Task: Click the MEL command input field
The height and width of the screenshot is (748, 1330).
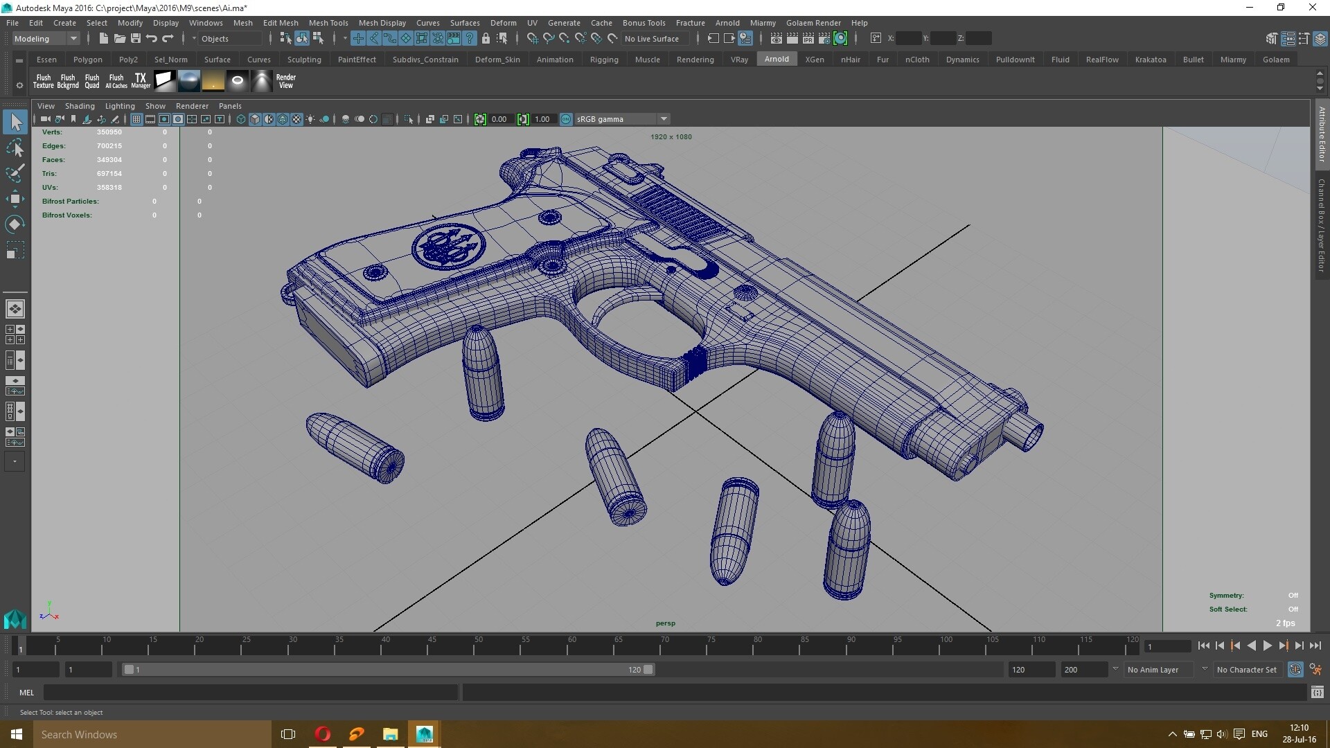Action: click(249, 692)
